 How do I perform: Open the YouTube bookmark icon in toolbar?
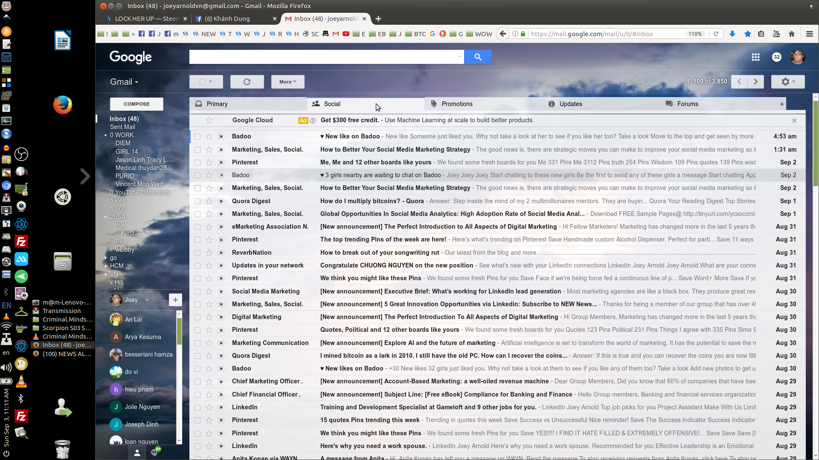coord(346,34)
